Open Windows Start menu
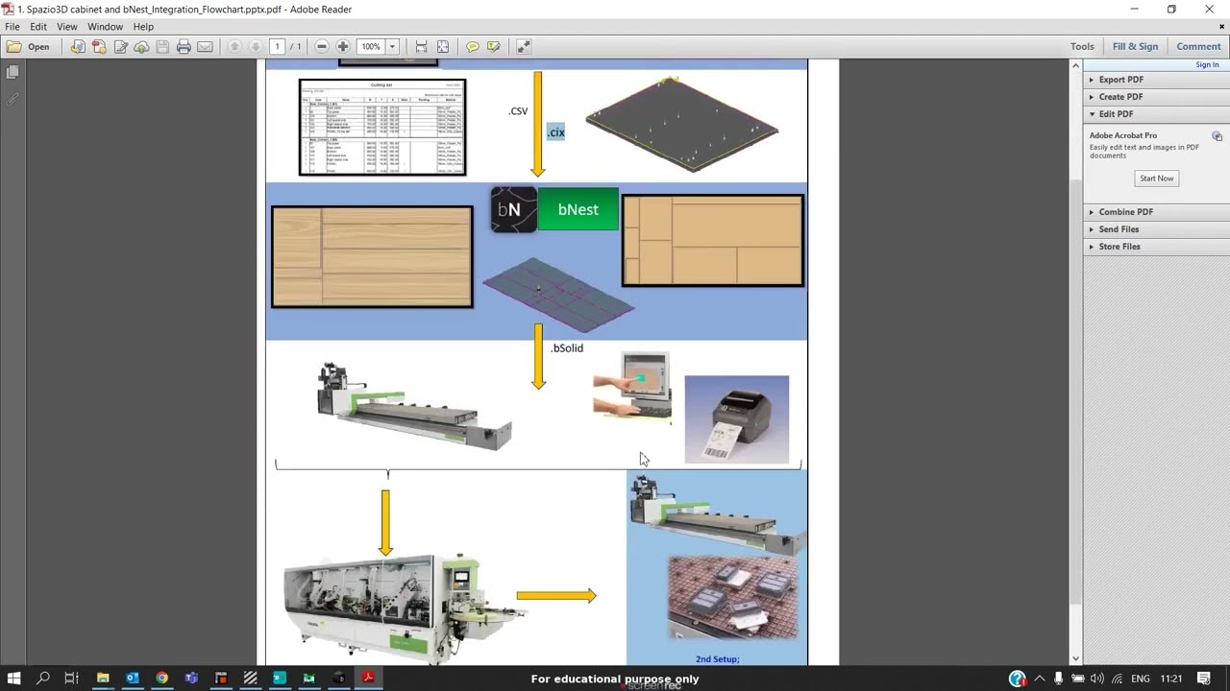 click(x=13, y=679)
